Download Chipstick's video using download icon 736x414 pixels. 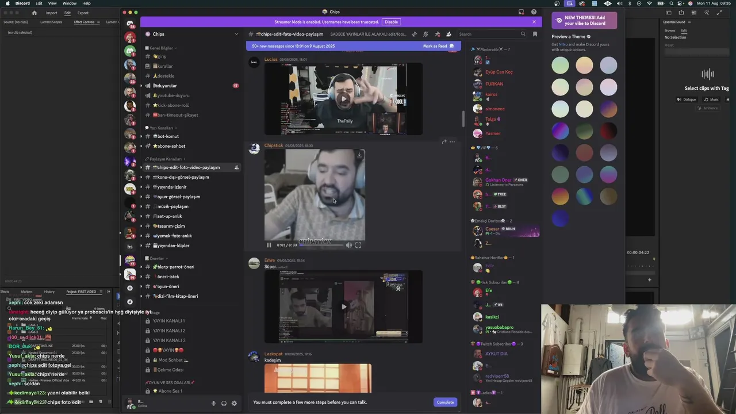tap(359, 155)
